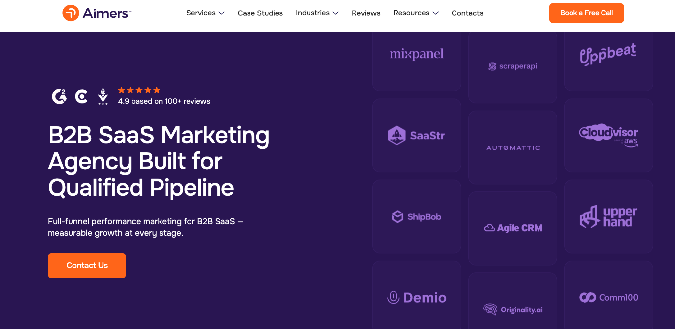Select the Cloudvisor AWS logo
Screen dimensions: 675x329
608,135
